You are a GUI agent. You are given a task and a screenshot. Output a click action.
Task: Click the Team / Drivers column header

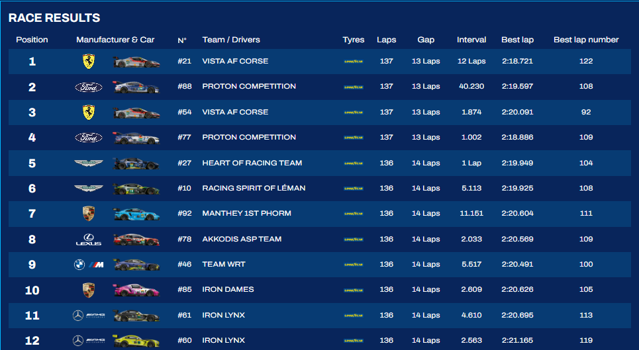(x=231, y=40)
